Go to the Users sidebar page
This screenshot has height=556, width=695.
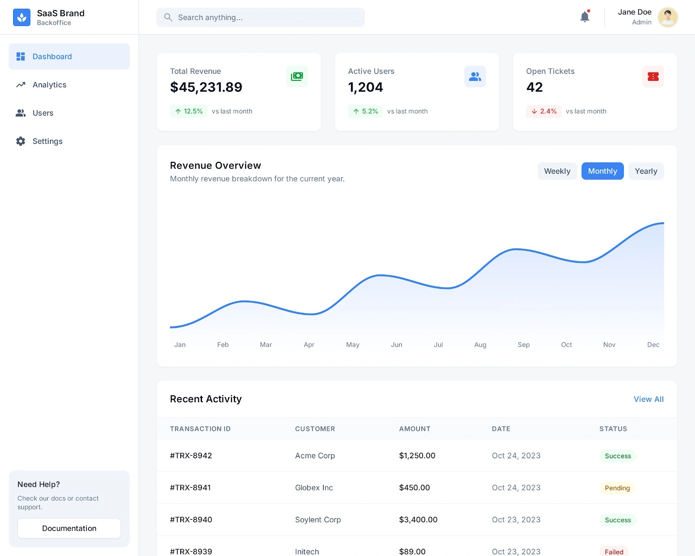(43, 113)
